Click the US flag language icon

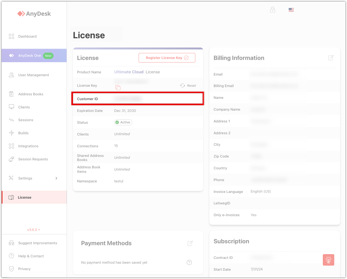[291, 10]
